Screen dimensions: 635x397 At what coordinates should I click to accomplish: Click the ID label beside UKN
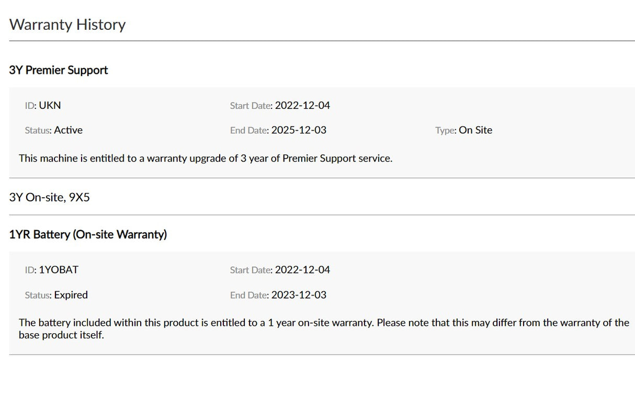click(31, 105)
